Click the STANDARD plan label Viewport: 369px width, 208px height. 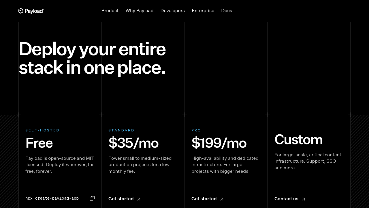point(121,130)
